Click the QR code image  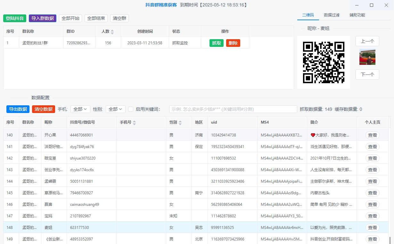pos(324,62)
